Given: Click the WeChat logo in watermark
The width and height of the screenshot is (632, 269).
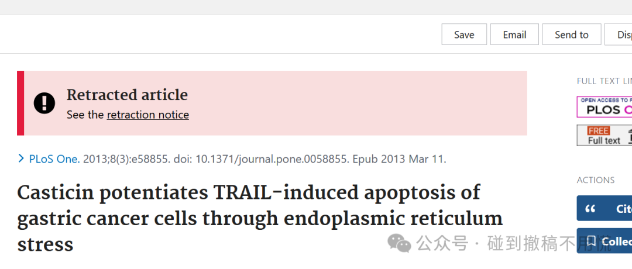Looking at the screenshot, I should (399, 243).
